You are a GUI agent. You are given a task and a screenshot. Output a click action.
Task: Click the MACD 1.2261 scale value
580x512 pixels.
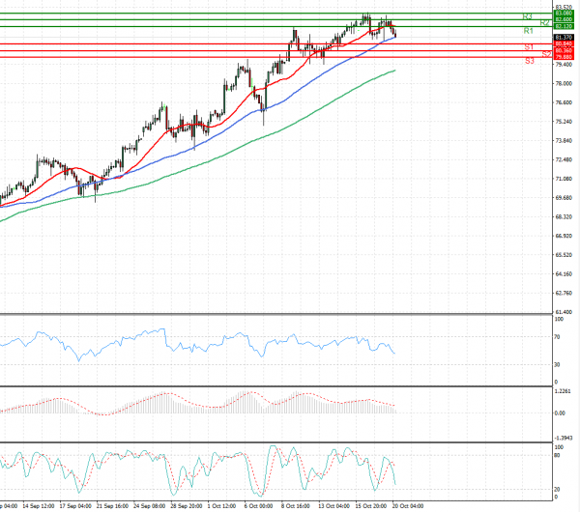[x=563, y=391]
